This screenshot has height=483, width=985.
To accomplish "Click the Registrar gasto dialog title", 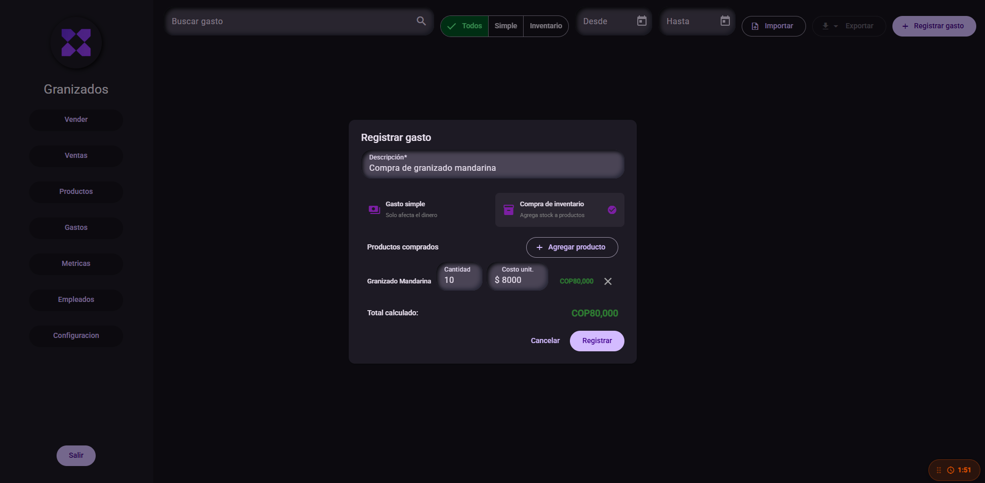I will (396, 138).
